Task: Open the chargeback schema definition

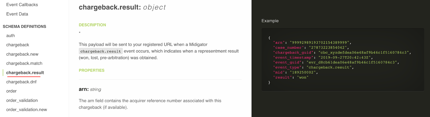Action: point(17,45)
